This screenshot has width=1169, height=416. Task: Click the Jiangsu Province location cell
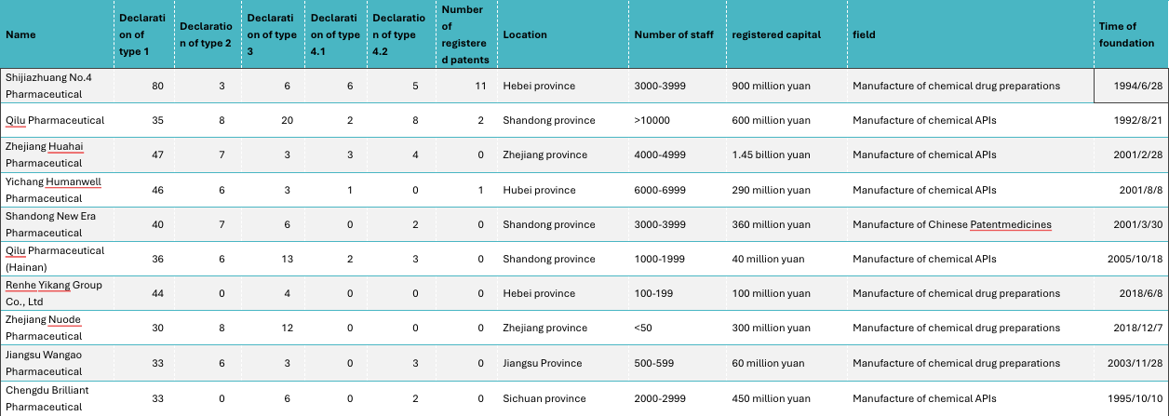click(x=563, y=363)
